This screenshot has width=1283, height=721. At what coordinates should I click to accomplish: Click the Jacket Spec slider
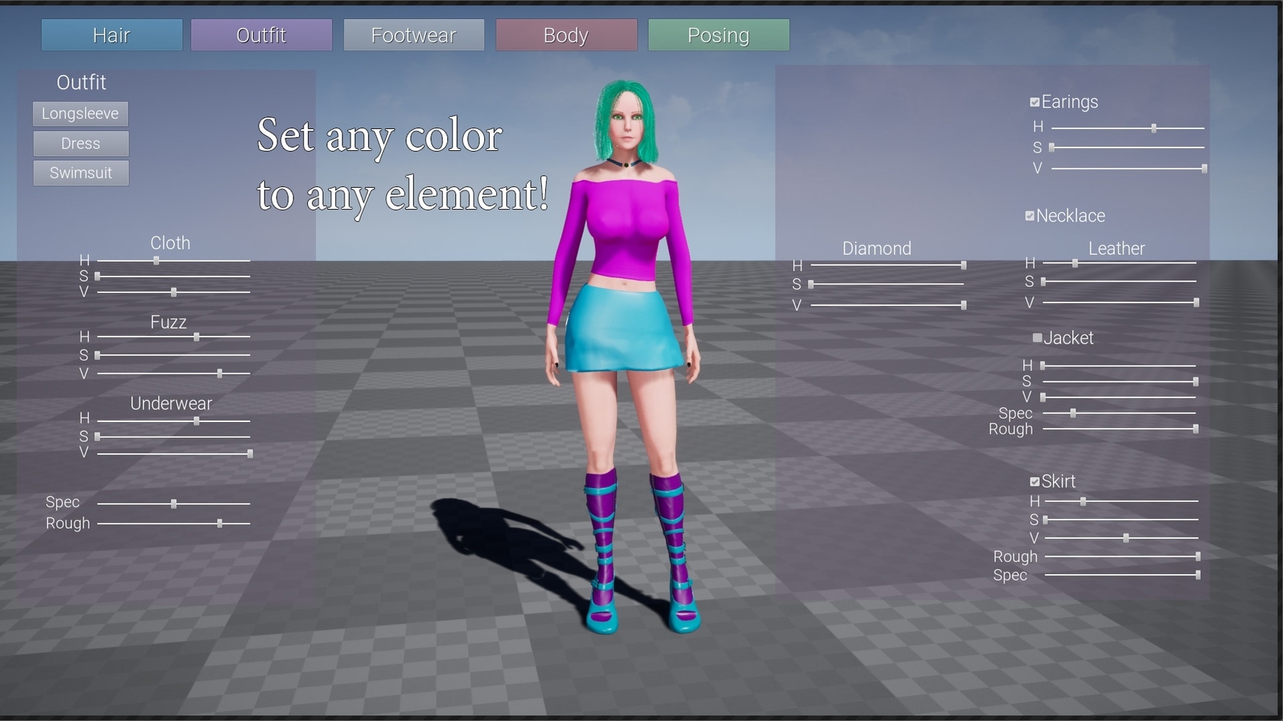[1119, 413]
